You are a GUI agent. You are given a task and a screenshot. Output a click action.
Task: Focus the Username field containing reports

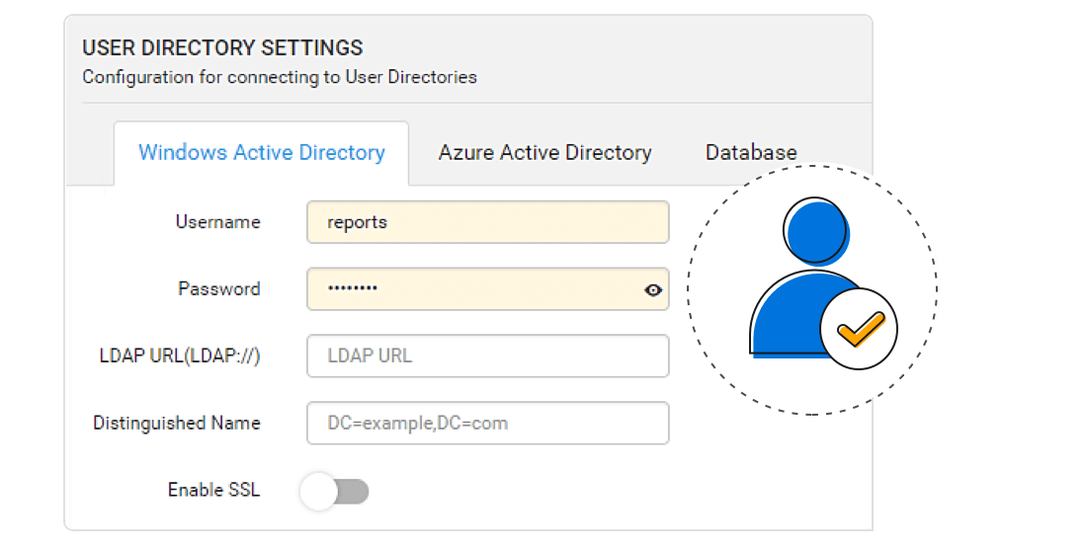click(x=487, y=222)
